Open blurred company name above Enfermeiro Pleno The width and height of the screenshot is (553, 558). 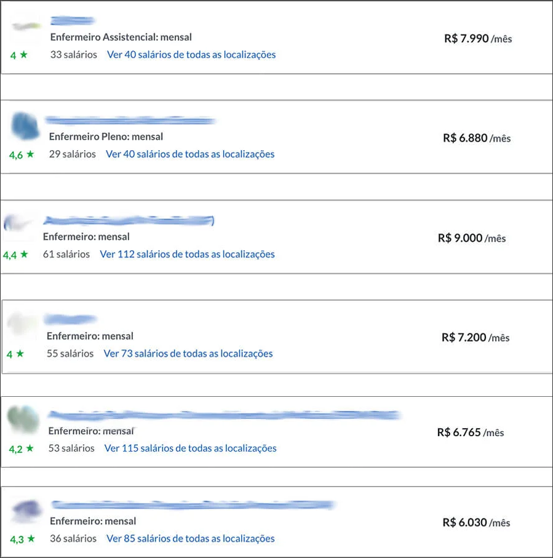[x=130, y=121]
